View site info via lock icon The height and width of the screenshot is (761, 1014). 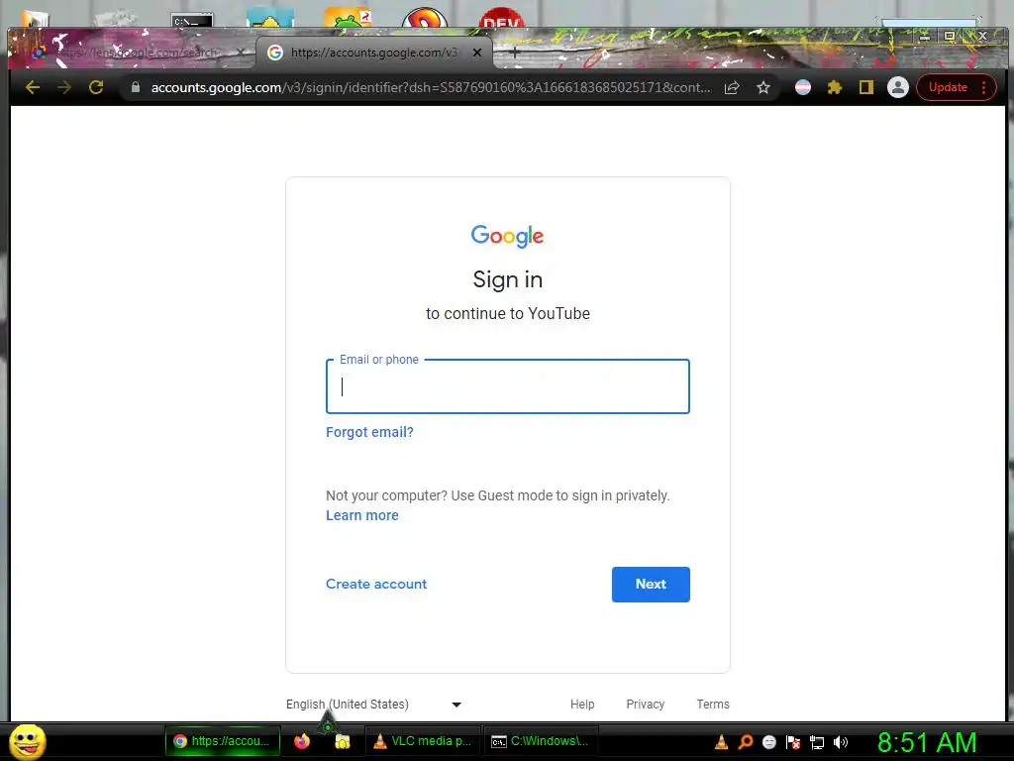(x=135, y=87)
